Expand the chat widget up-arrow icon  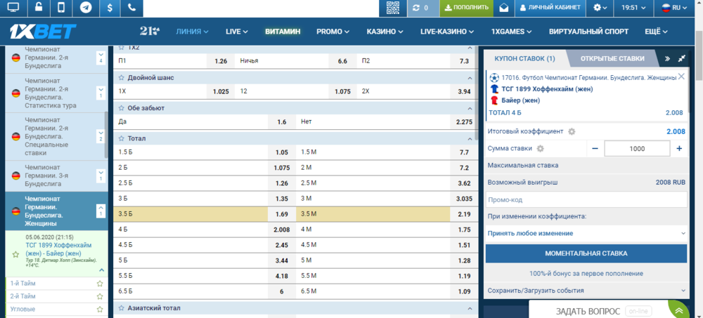[680, 311]
